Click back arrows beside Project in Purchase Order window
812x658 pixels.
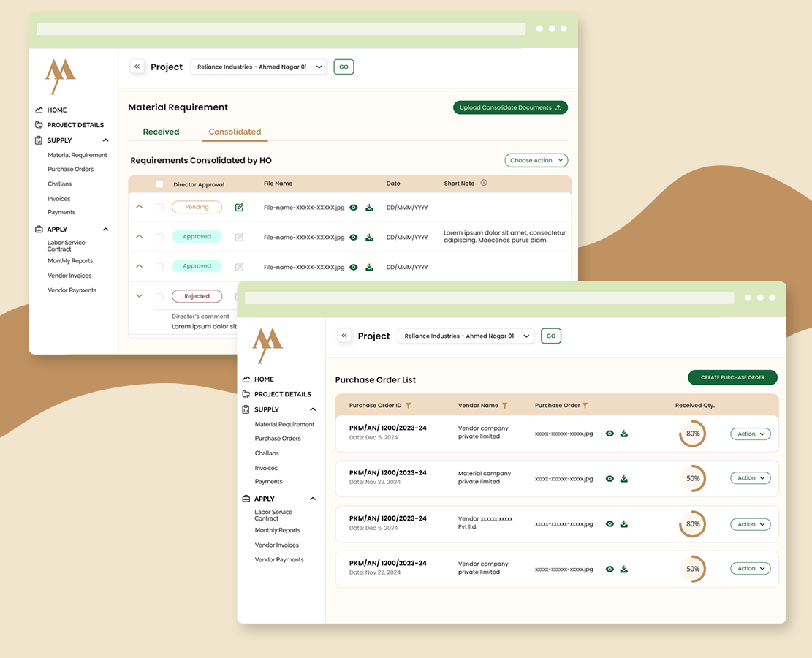coord(344,336)
